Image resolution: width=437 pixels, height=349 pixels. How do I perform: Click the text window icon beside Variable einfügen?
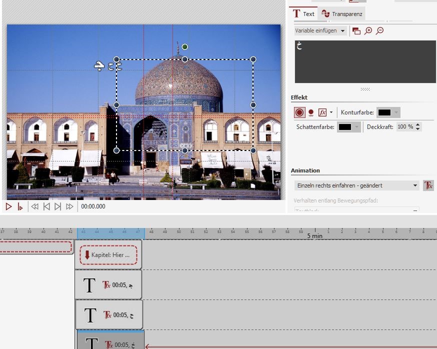(356, 31)
